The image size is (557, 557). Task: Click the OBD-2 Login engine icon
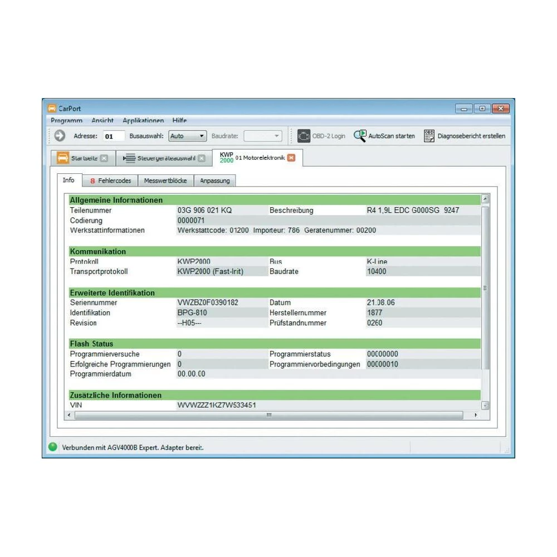[x=304, y=136]
